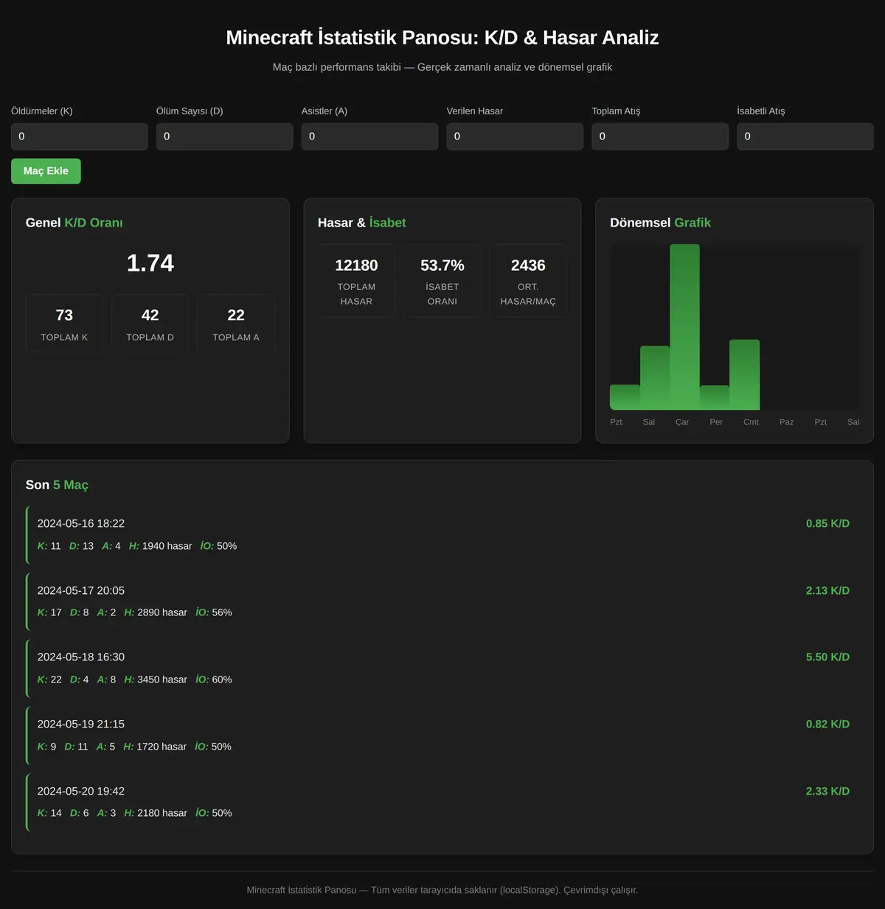Click the Minecraft İstatistik Panosu page title
The image size is (885, 909).
click(442, 38)
